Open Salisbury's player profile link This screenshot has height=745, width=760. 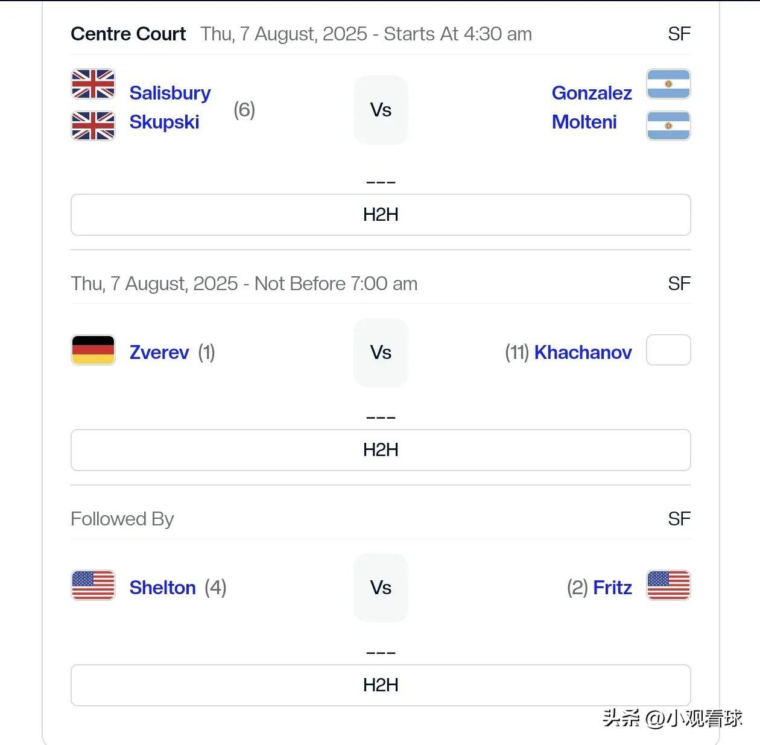coord(170,93)
